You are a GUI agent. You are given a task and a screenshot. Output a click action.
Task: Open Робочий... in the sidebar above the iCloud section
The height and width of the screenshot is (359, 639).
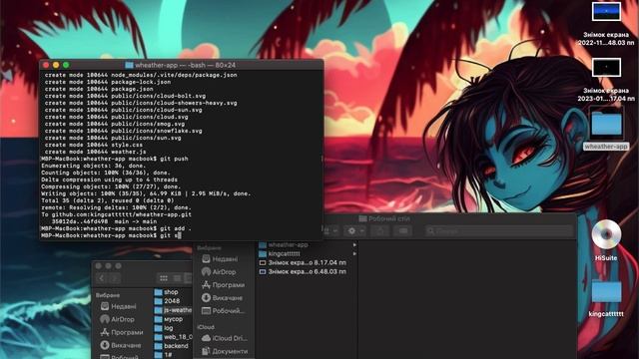pyautogui.click(x=224, y=311)
